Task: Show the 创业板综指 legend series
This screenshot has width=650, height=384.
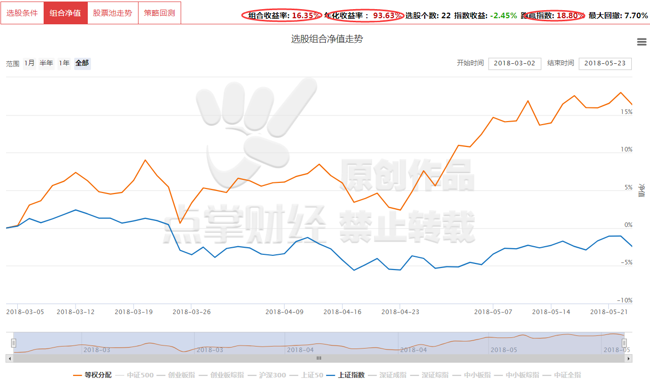Action: [221, 375]
